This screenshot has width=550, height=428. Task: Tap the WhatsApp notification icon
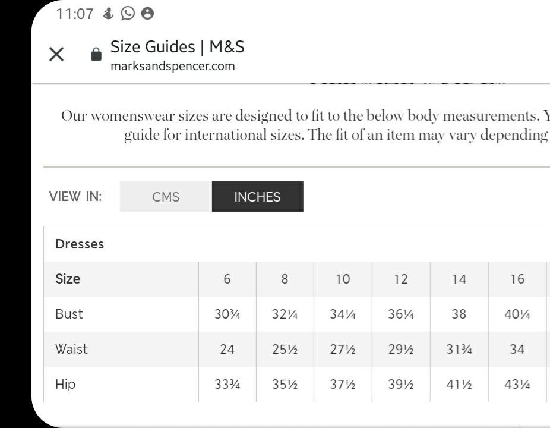point(128,13)
